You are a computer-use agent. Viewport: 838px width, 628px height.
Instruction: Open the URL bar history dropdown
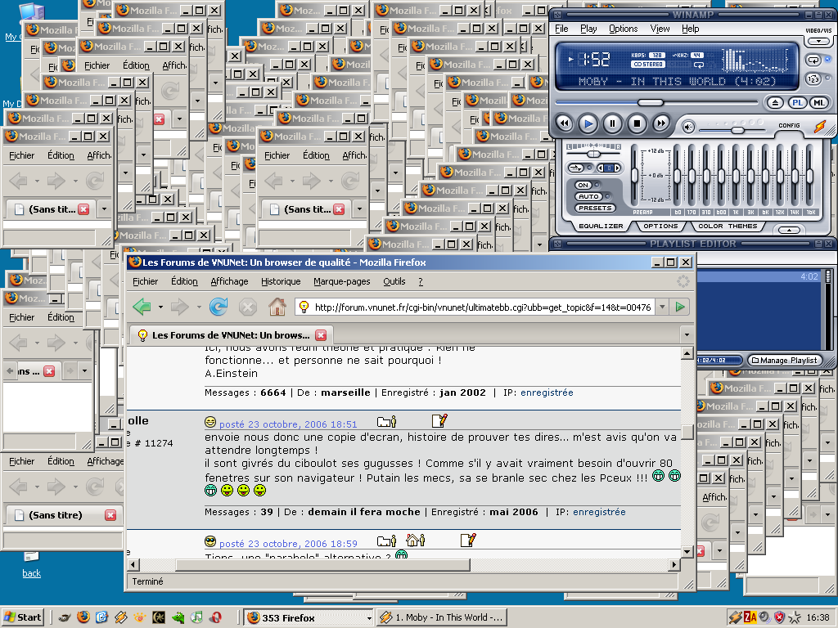[662, 307]
